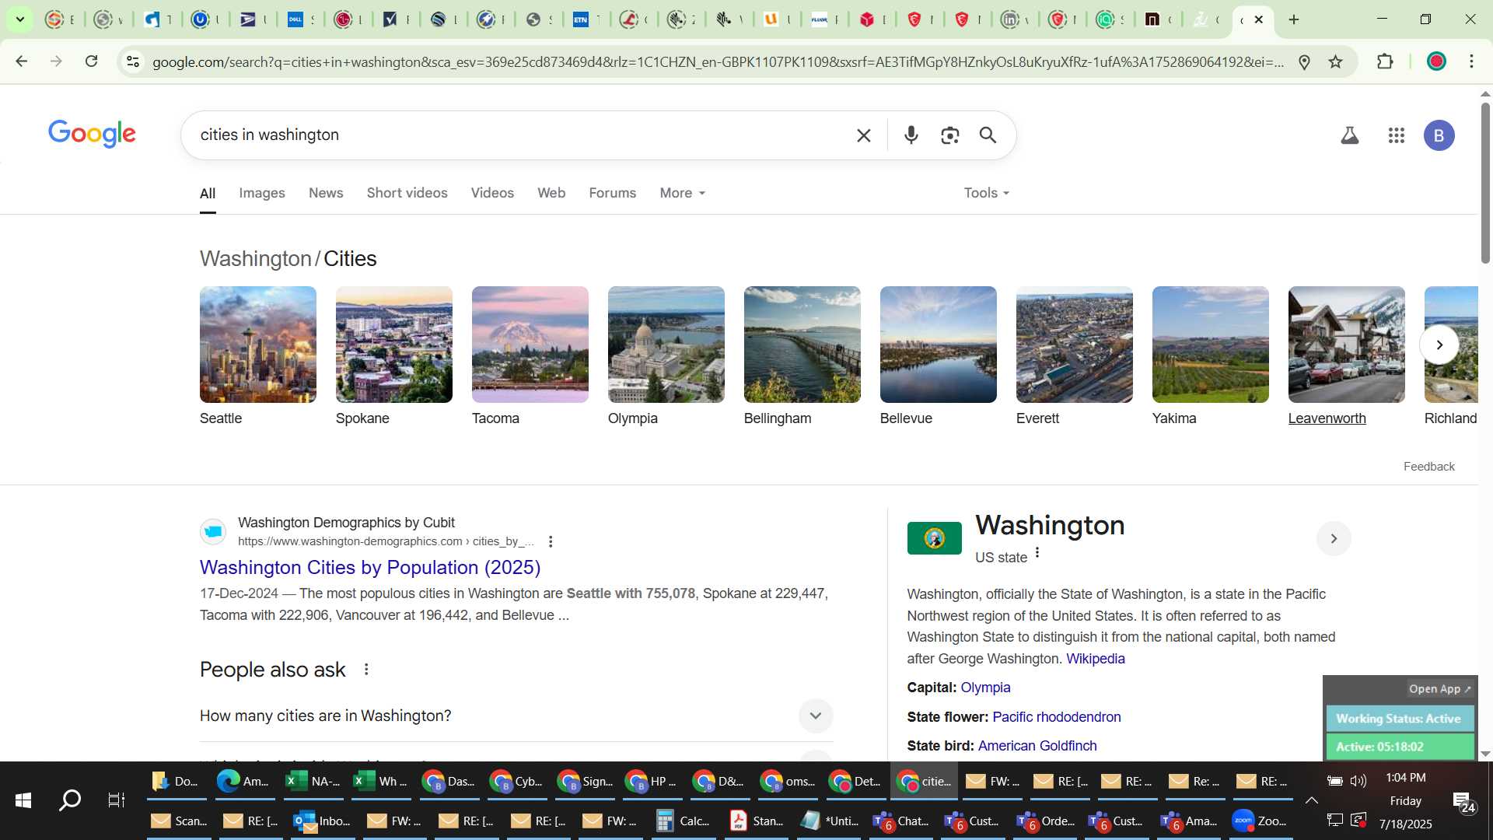Image resolution: width=1493 pixels, height=840 pixels.
Task: Open more options for Cubit result
Action: (551, 541)
